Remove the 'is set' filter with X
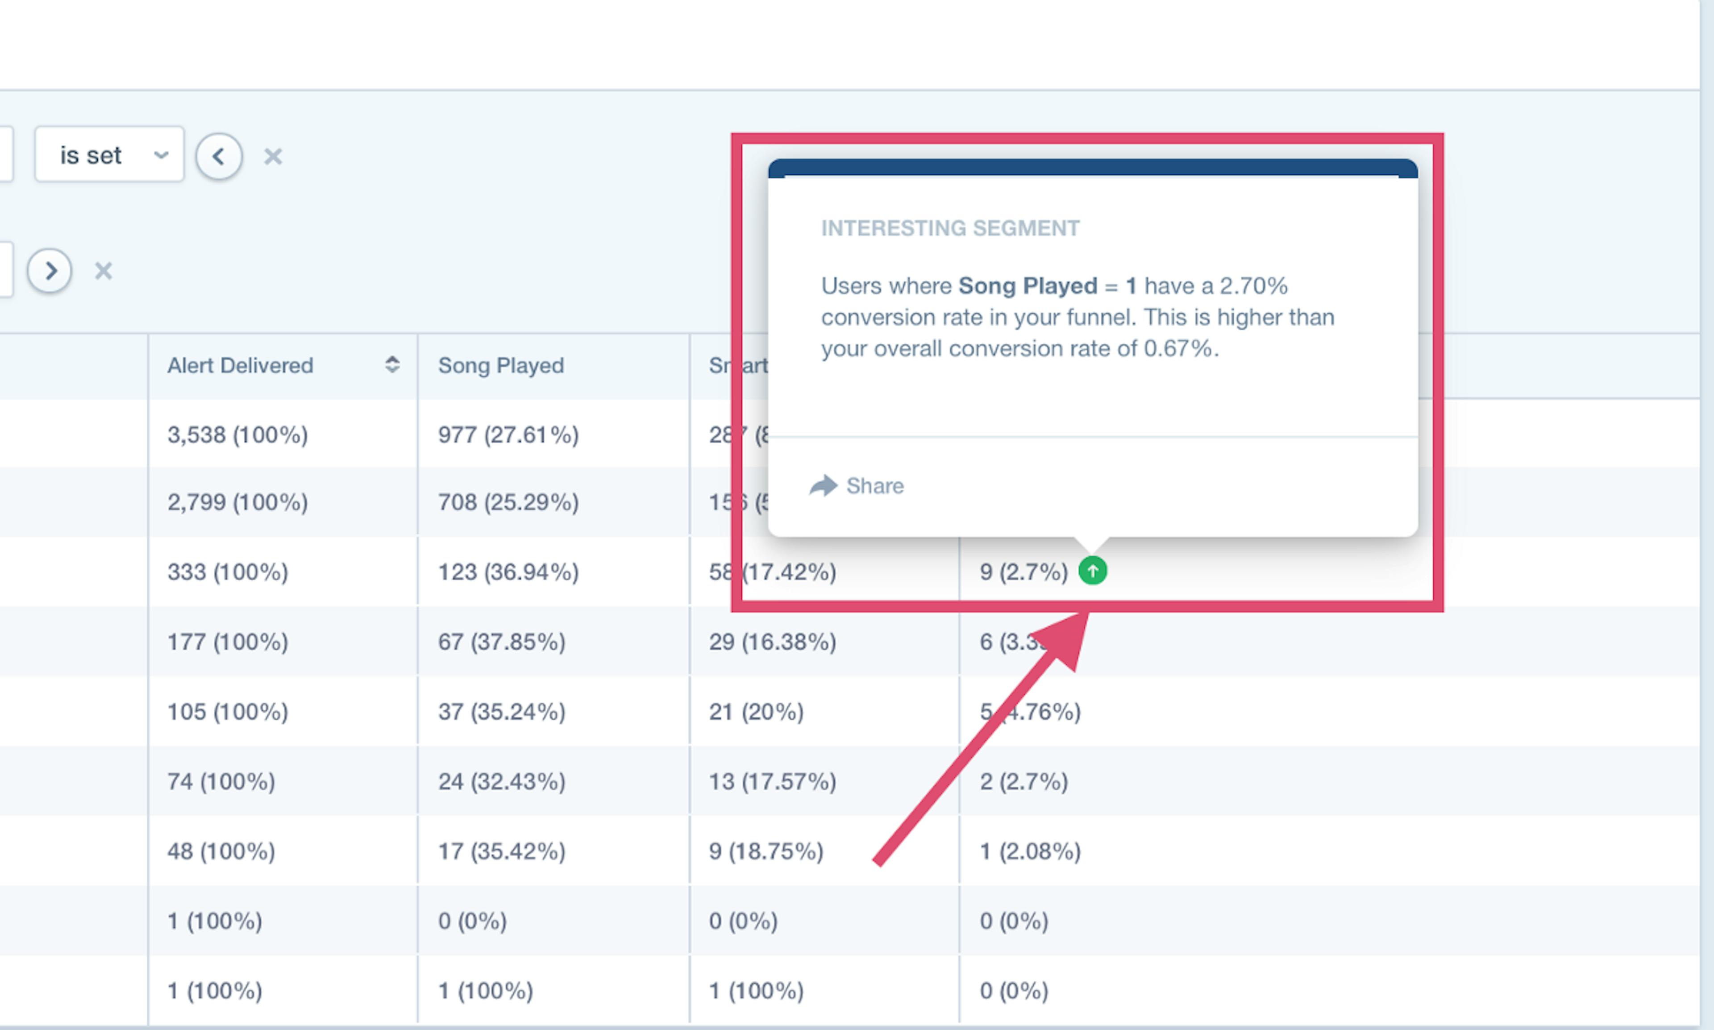 tap(273, 156)
